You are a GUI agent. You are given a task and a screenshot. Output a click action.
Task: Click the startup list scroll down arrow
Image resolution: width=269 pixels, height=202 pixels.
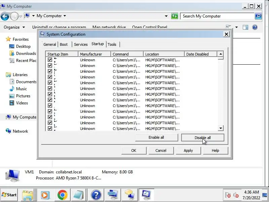coord(221,128)
